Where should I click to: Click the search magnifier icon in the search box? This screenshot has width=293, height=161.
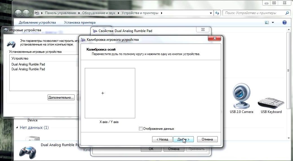(287, 13)
